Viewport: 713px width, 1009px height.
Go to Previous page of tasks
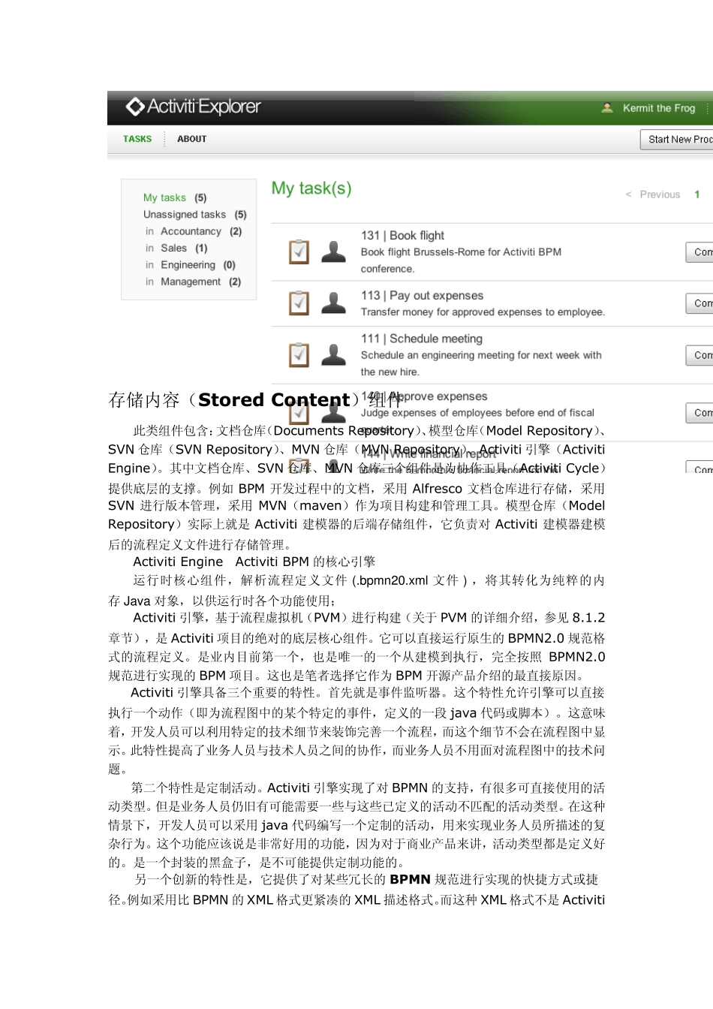[x=653, y=194]
